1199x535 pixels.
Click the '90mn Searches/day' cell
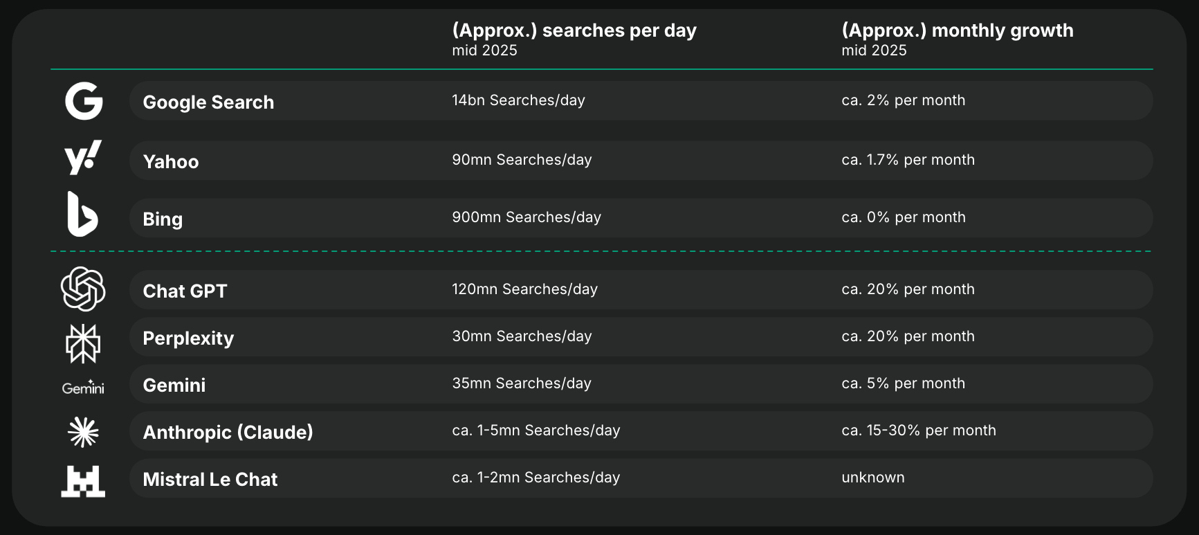coord(522,160)
